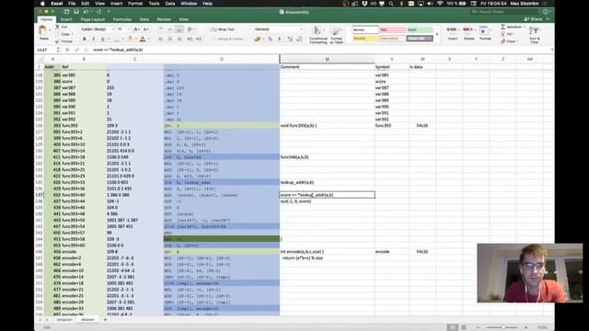This screenshot has height=331, width=589.
Task: Align cell content to bottom
Action: [179, 29]
